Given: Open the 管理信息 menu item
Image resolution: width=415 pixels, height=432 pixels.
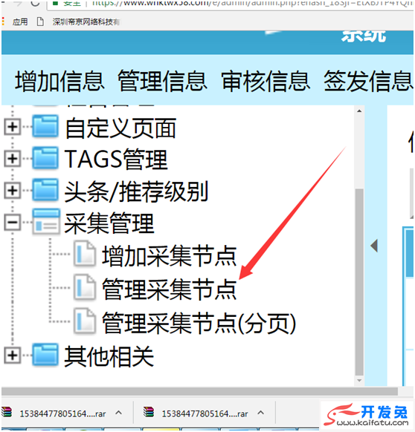Looking at the screenshot, I should 162,81.
